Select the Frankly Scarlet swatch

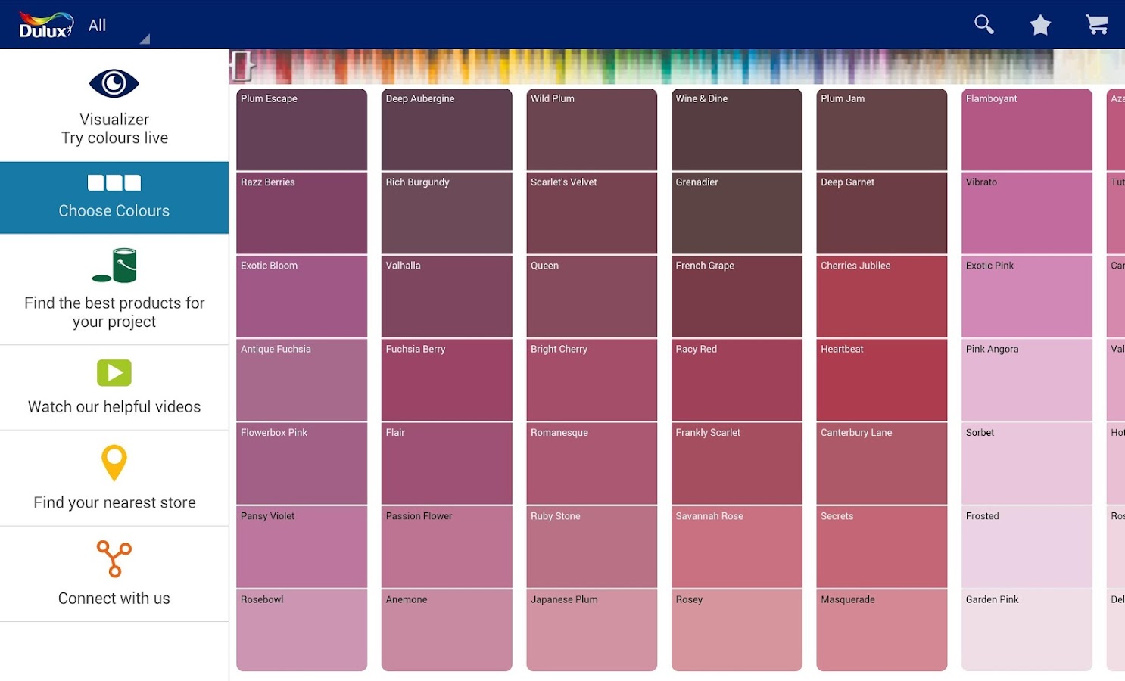click(x=736, y=463)
